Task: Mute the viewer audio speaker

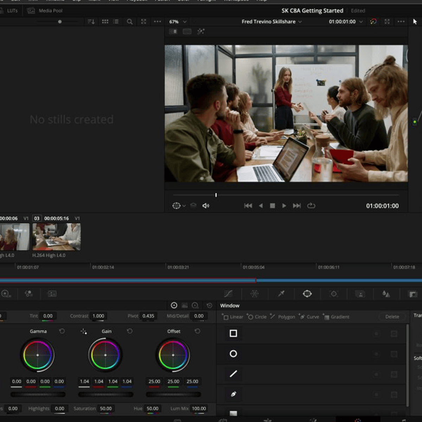Action: click(x=206, y=206)
